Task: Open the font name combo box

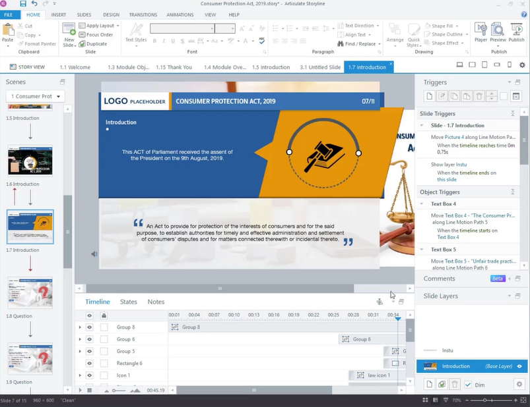Action: pyautogui.click(x=182, y=28)
